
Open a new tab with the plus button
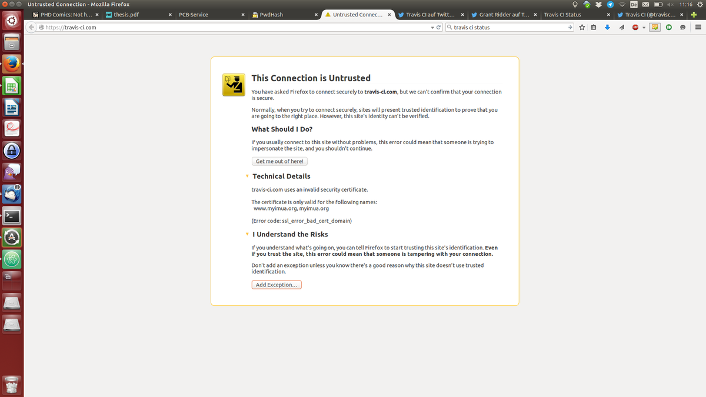tap(694, 15)
